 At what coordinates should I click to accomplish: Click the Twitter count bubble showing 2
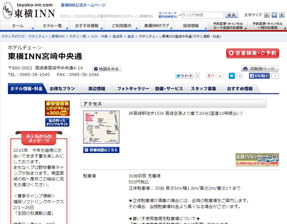[197, 76]
